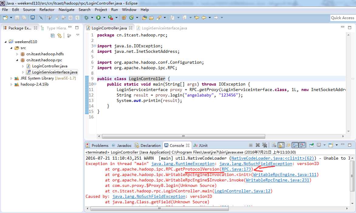Click the Pin Console icon
The image size is (356, 213).
[x=312, y=145]
